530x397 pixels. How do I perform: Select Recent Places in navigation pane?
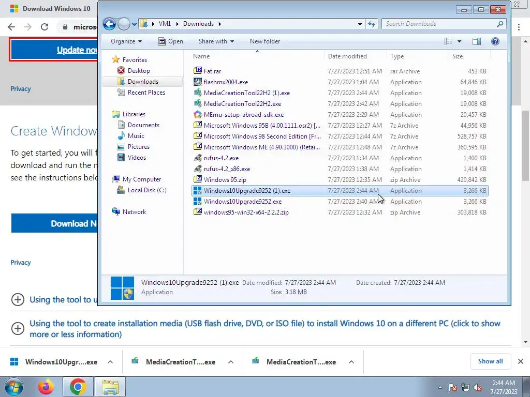146,93
